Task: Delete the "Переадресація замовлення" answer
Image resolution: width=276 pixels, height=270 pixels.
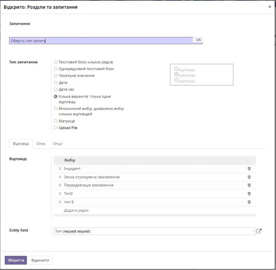Action: coord(249,185)
